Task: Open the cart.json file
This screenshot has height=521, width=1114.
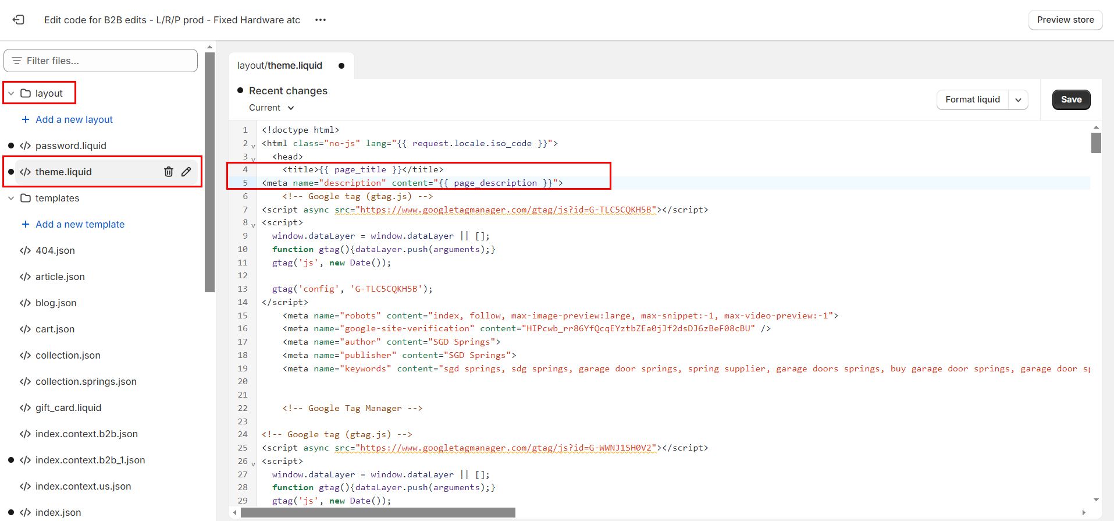Action: click(x=55, y=329)
